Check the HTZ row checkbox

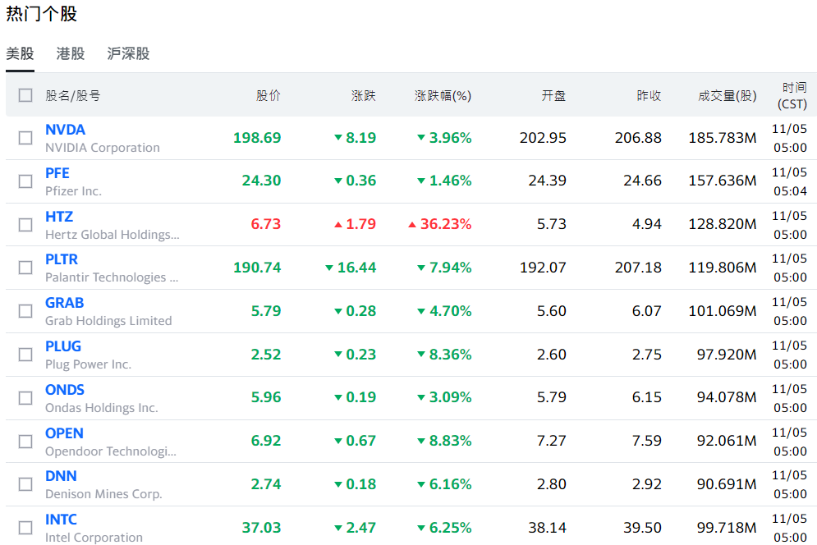coord(25,225)
